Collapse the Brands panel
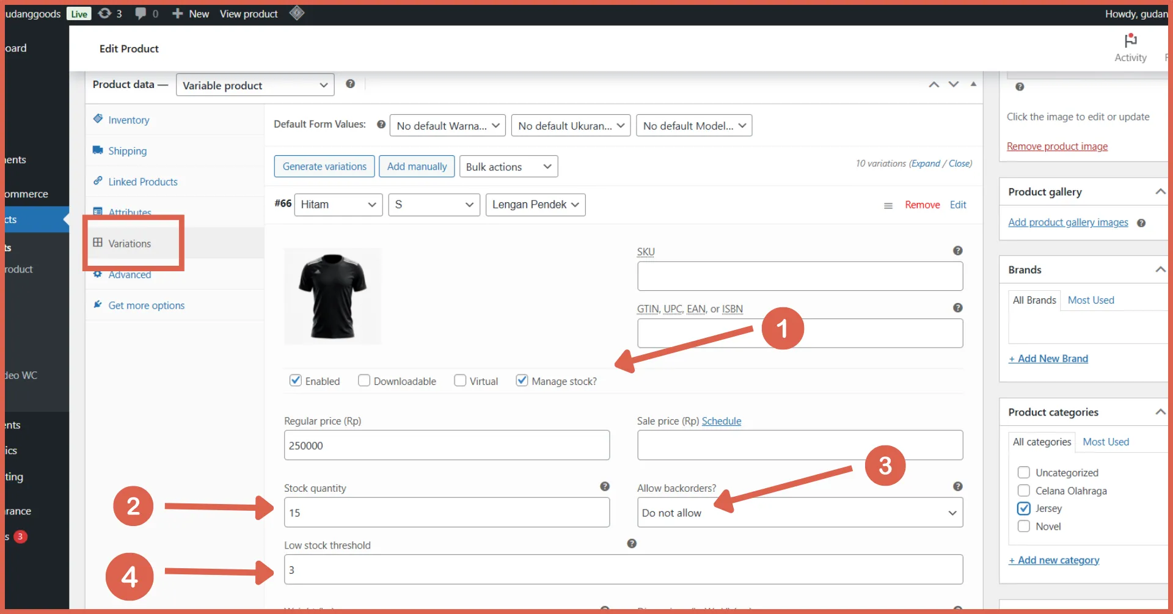This screenshot has width=1173, height=614. coord(1160,269)
